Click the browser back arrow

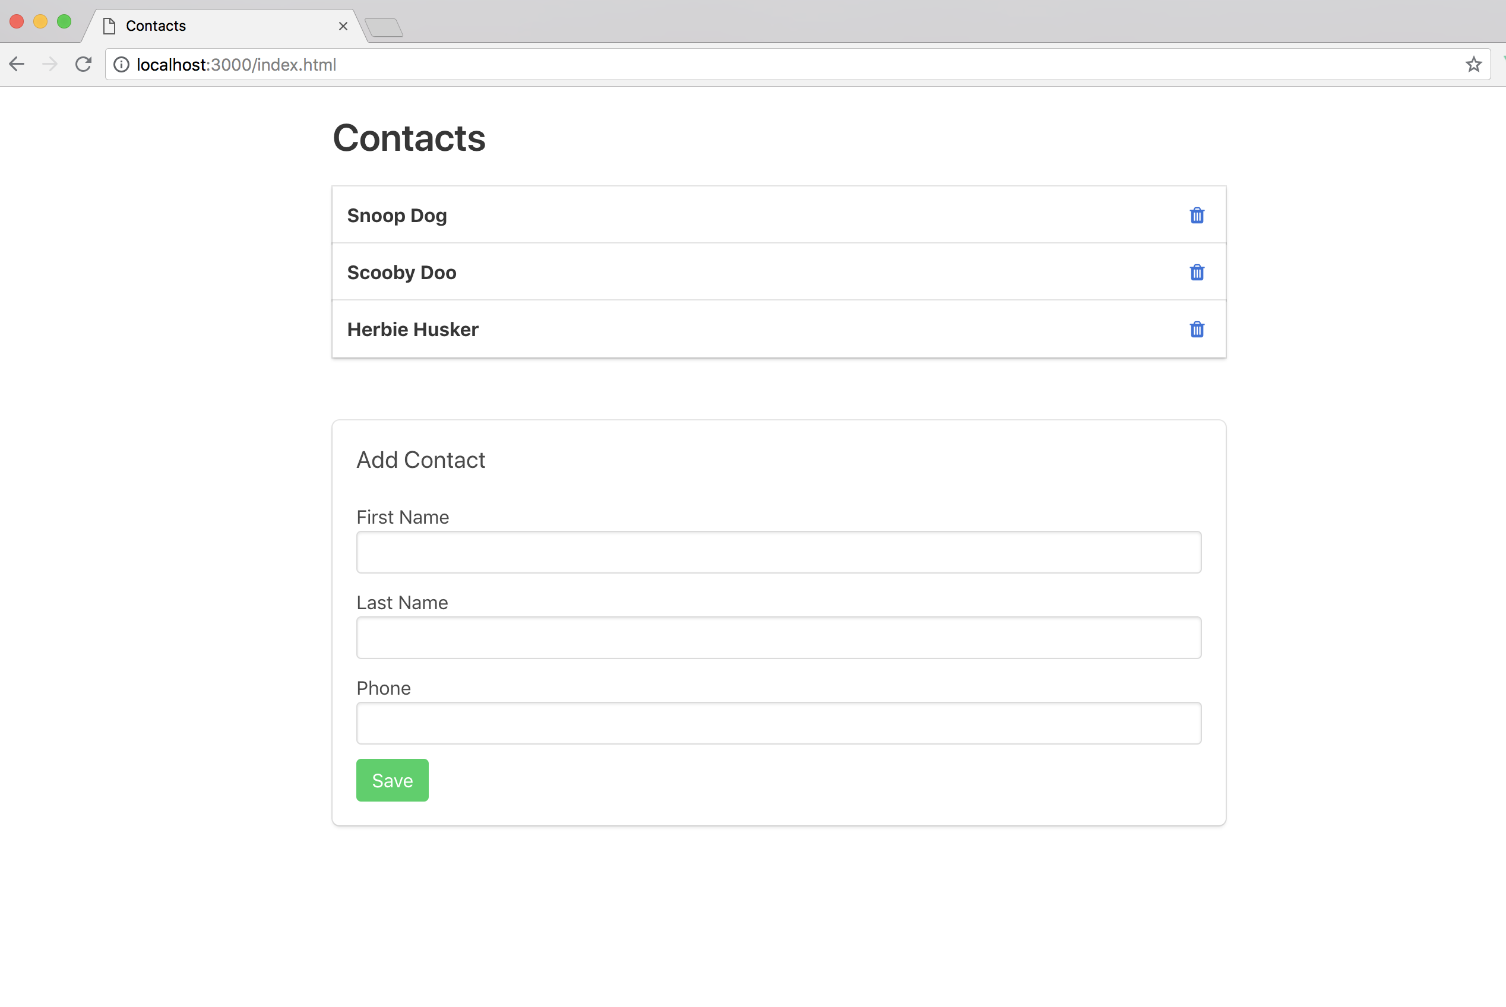17,64
